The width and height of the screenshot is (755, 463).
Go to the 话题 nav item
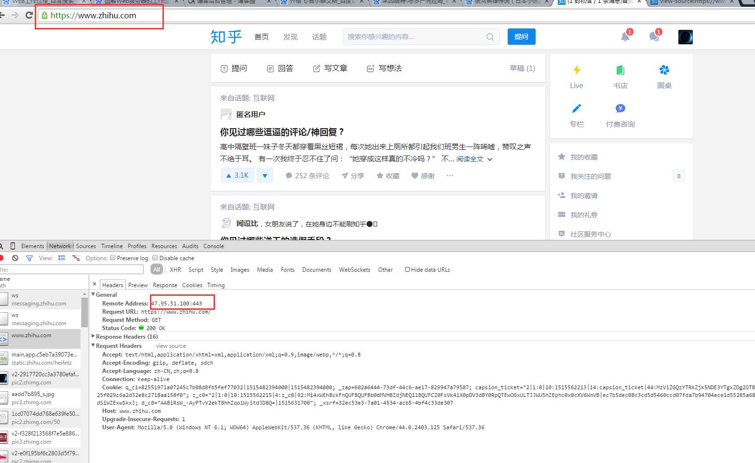coord(319,37)
